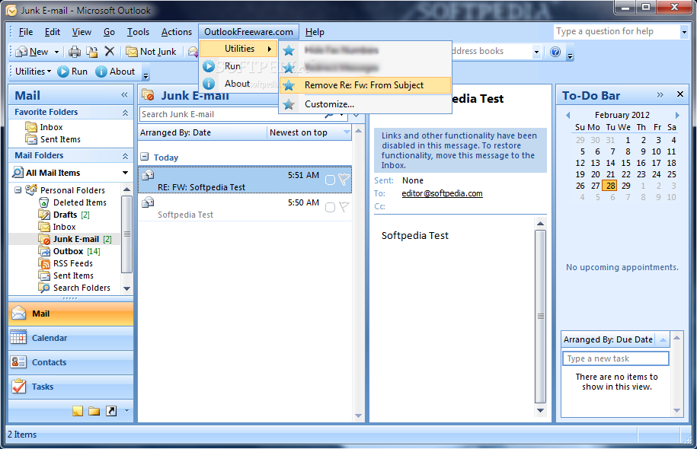Open the Search Folders item
The width and height of the screenshot is (697, 449).
point(82,288)
